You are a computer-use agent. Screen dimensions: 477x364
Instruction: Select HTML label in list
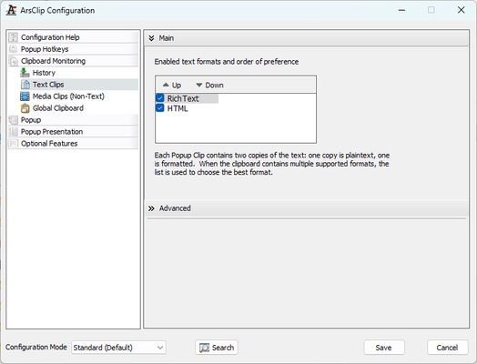click(178, 108)
